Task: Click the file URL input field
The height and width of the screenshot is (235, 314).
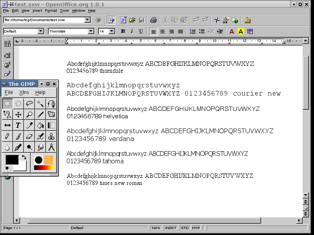Action: (44, 20)
